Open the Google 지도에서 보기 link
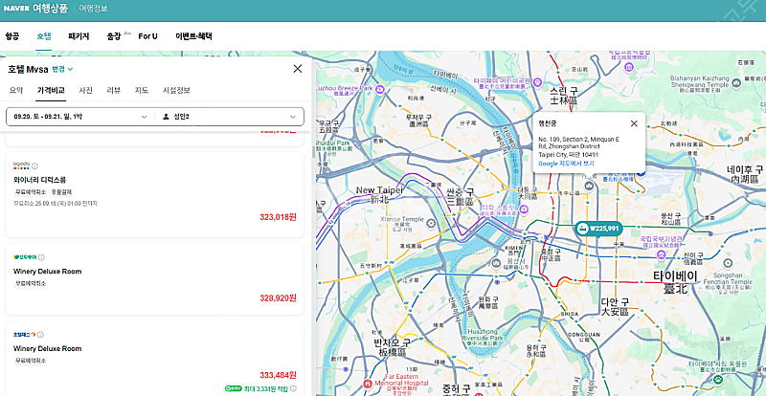The image size is (766, 396). (x=566, y=164)
